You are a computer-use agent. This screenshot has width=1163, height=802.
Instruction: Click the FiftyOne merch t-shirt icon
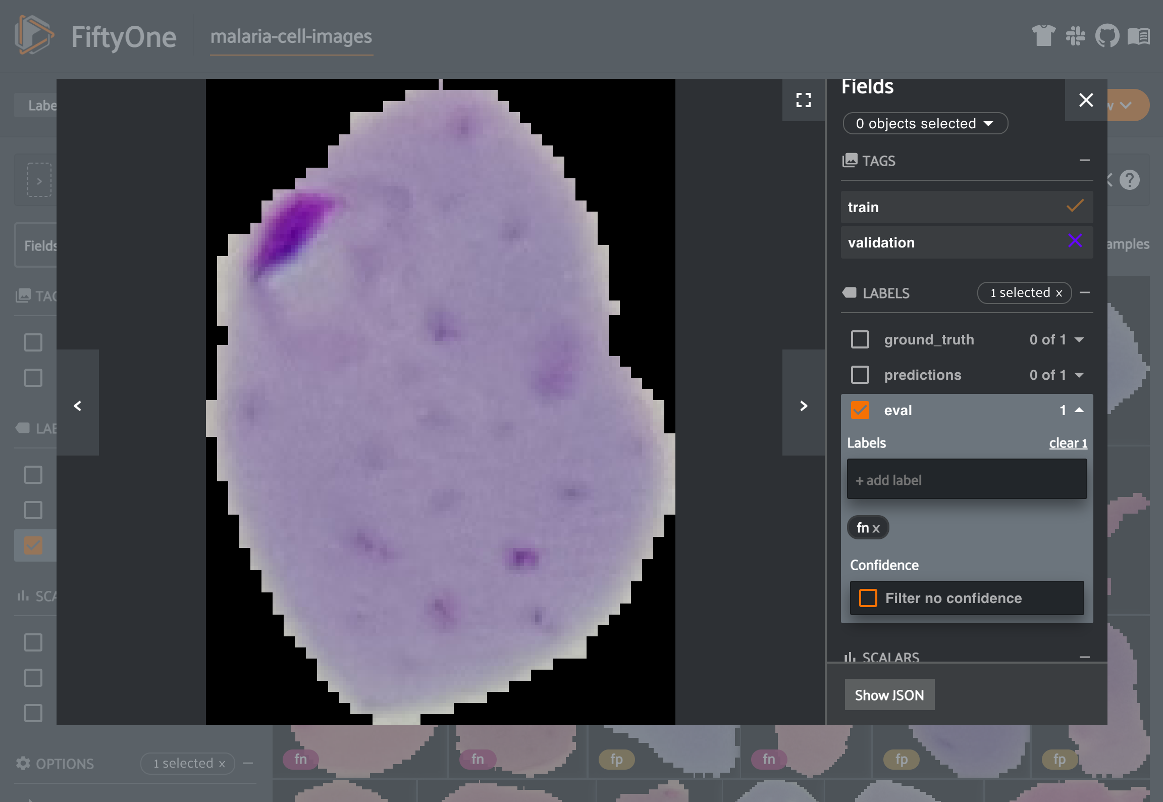1045,36
